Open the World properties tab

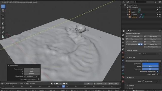click(123, 53)
